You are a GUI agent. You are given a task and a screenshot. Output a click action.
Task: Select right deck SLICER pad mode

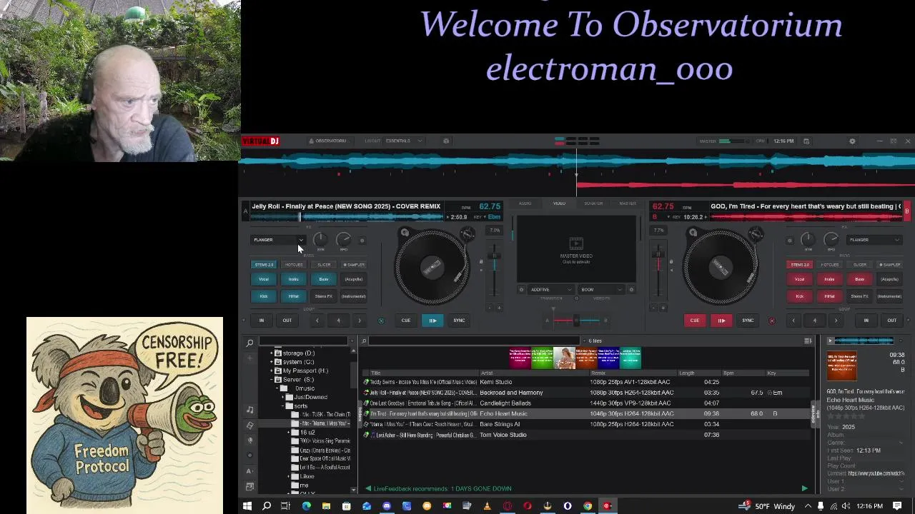point(860,265)
